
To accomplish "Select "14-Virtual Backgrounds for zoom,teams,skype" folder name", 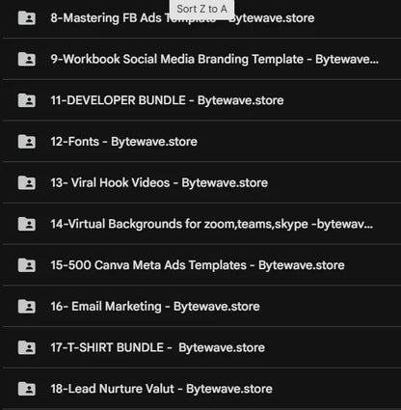I will (x=212, y=224).
